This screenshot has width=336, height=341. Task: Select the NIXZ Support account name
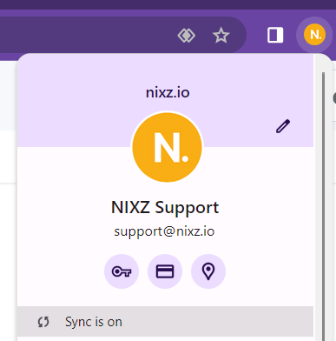pos(165,208)
